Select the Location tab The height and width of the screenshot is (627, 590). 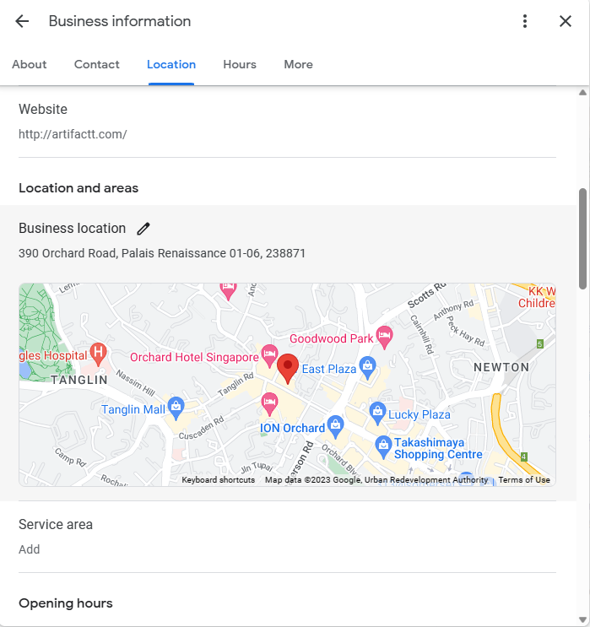click(x=171, y=64)
